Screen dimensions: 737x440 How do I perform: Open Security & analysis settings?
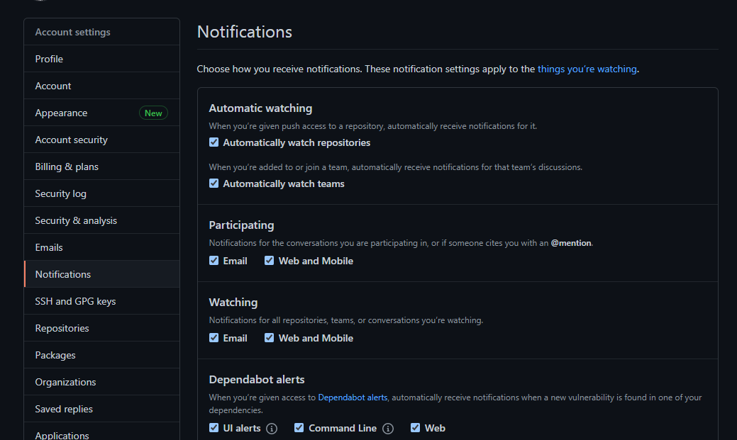[x=101, y=220]
